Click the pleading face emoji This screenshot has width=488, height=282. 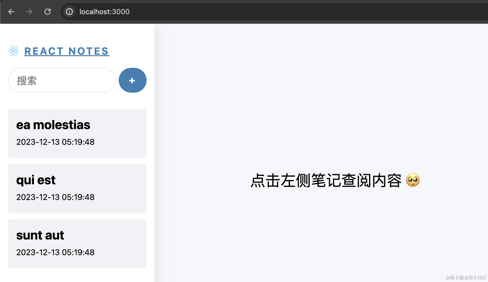(x=413, y=180)
